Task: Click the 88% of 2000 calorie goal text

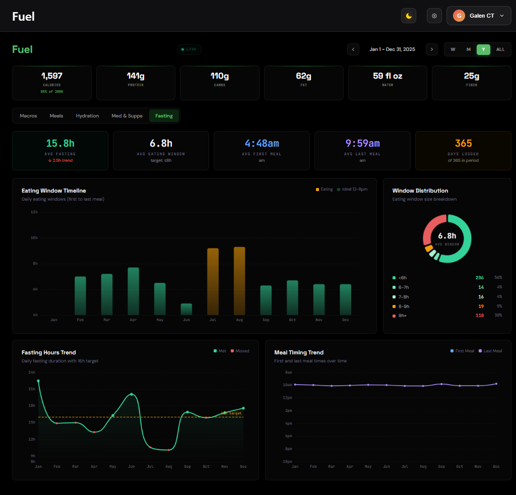Action: (52, 92)
